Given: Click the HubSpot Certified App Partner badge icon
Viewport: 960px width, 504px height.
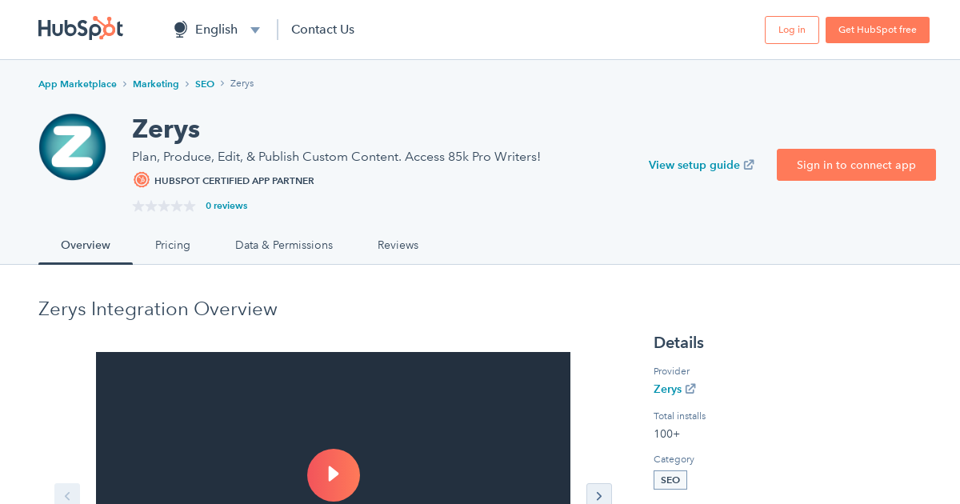Looking at the screenshot, I should coord(141,180).
